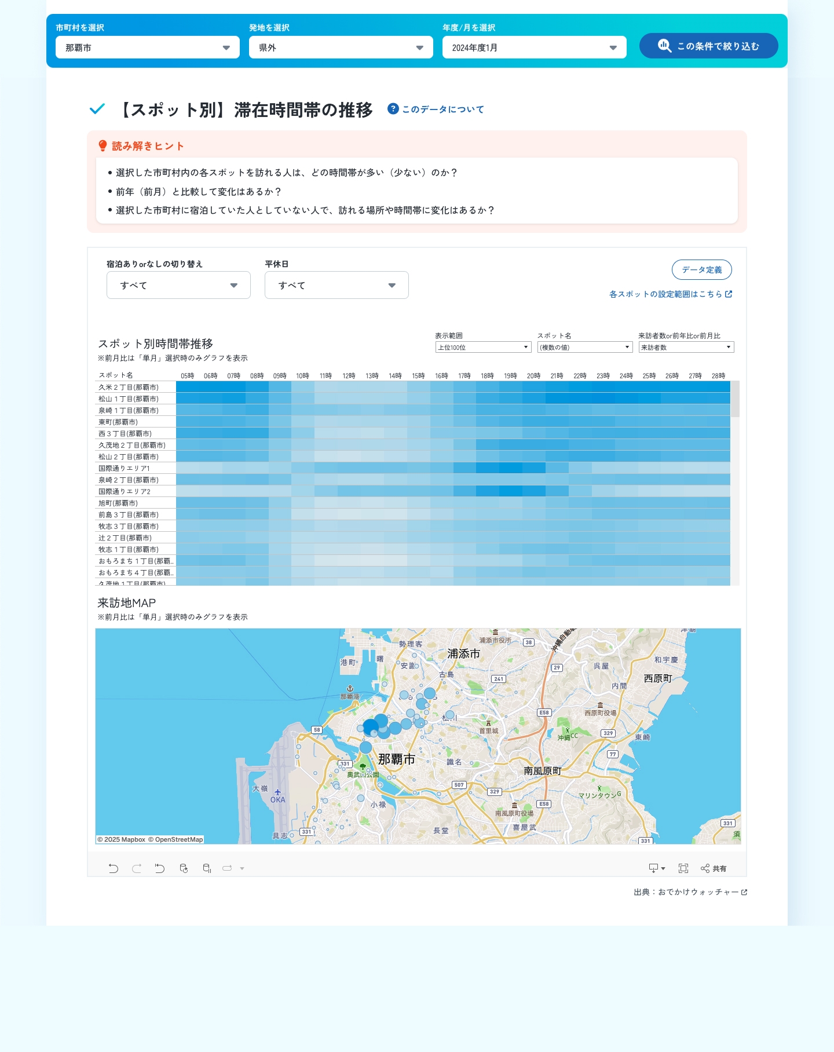834x1052 pixels.
Task: Click the heatmap vertical scrollbar thumb
Action: pyautogui.click(x=735, y=399)
